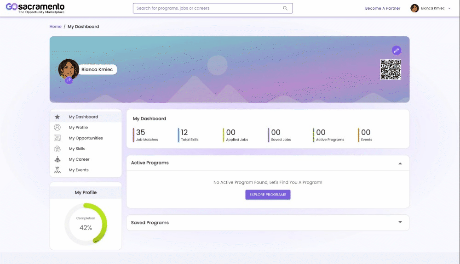Click the My Dashboard breadcrumb text
Image resolution: width=460 pixels, height=264 pixels.
[83, 26]
